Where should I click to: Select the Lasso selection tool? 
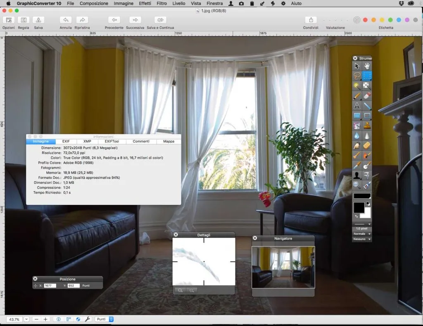357,76
